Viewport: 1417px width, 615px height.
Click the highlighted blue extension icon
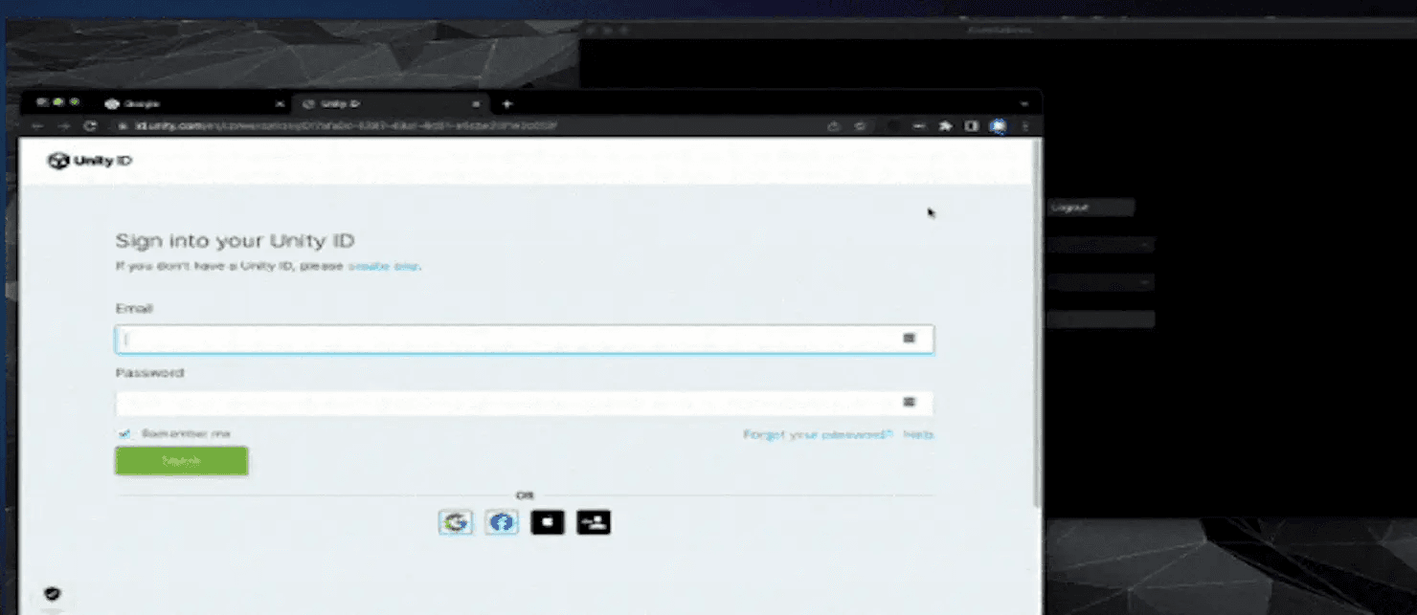click(x=999, y=125)
